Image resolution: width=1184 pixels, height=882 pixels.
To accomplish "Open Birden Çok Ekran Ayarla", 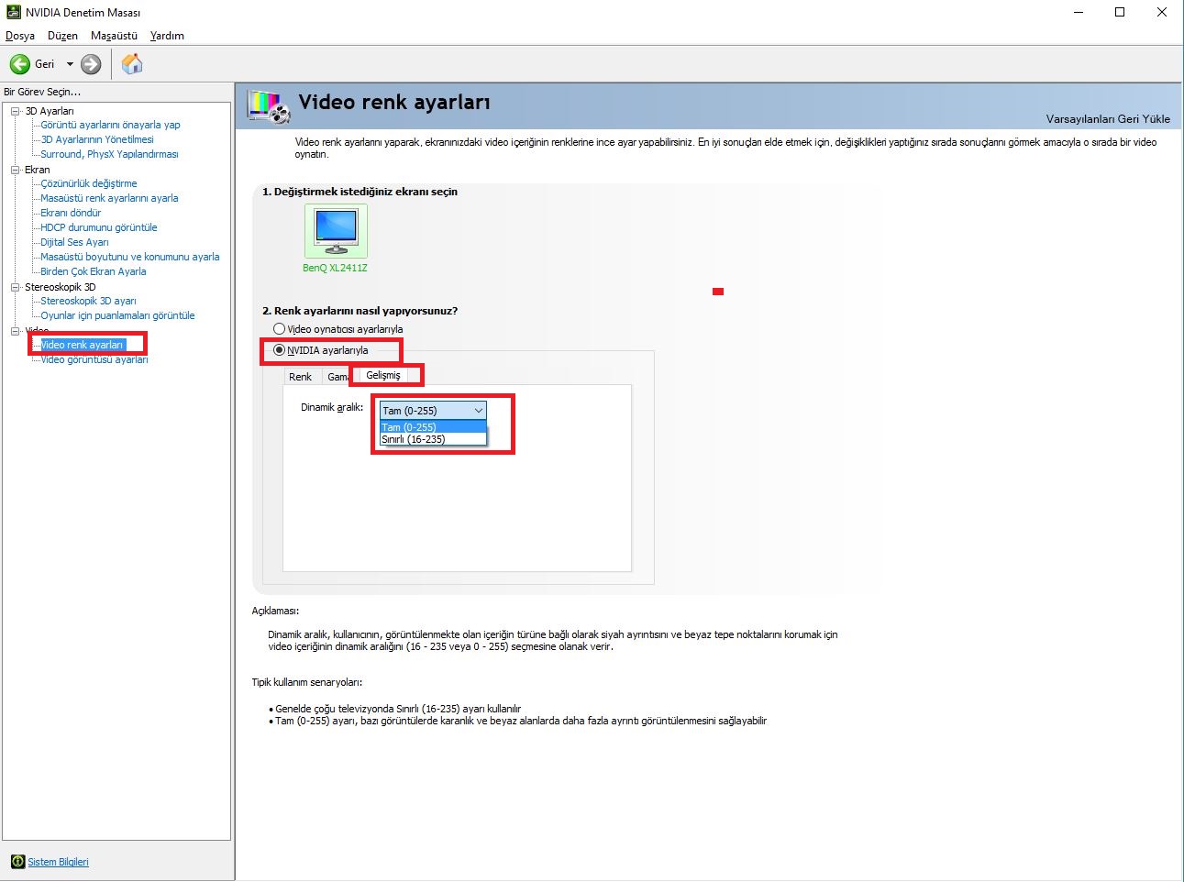I will tap(94, 271).
